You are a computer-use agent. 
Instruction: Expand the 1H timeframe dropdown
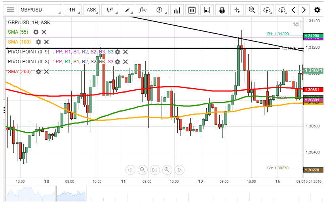click(x=73, y=10)
